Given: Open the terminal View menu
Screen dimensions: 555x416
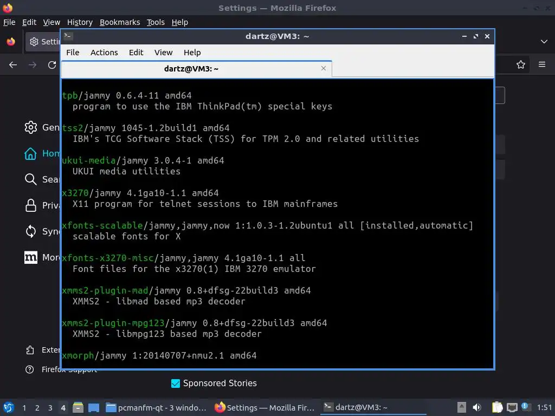Looking at the screenshot, I should click(x=163, y=53).
